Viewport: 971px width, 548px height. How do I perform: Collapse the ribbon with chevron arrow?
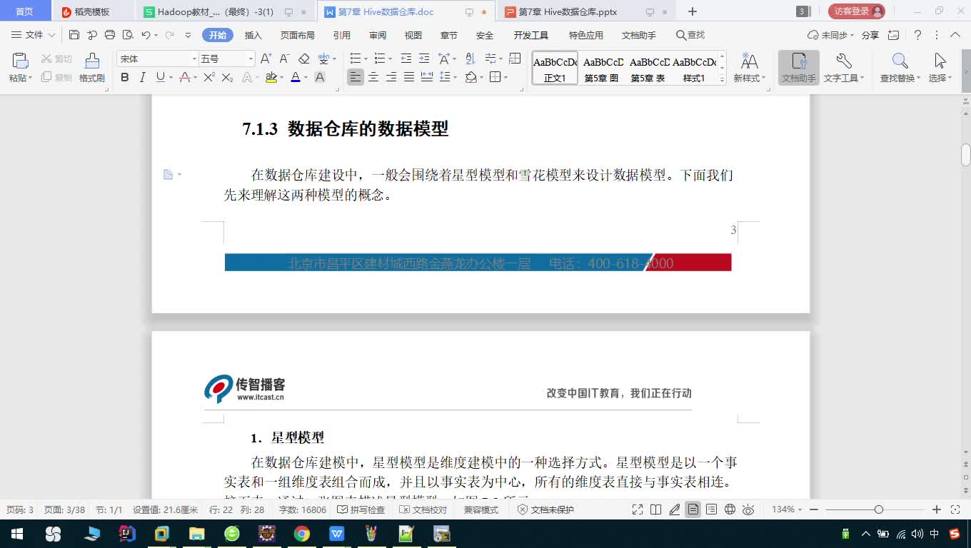(x=955, y=35)
